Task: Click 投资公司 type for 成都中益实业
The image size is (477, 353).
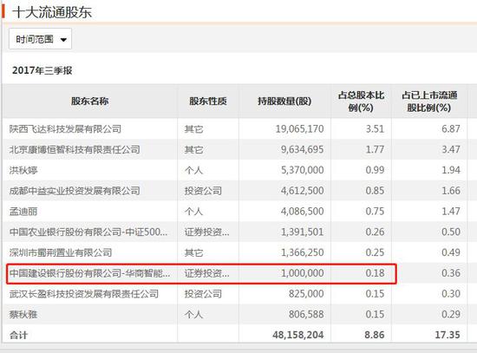Action: (x=203, y=191)
